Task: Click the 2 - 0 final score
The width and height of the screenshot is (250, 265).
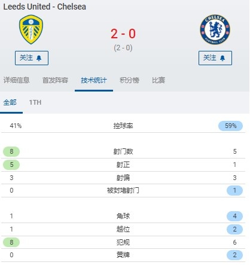Action: click(x=123, y=33)
